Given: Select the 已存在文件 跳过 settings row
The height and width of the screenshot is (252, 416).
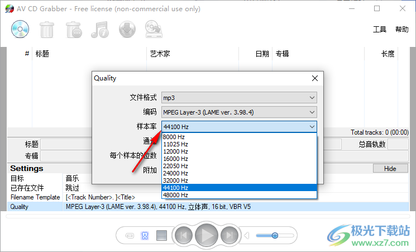Looking at the screenshot, I should coord(208,188).
